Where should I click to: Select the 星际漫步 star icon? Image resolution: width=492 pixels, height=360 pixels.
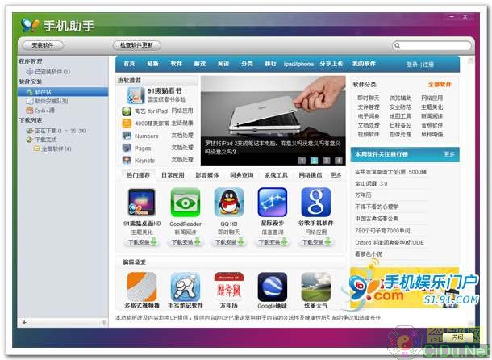point(272,202)
